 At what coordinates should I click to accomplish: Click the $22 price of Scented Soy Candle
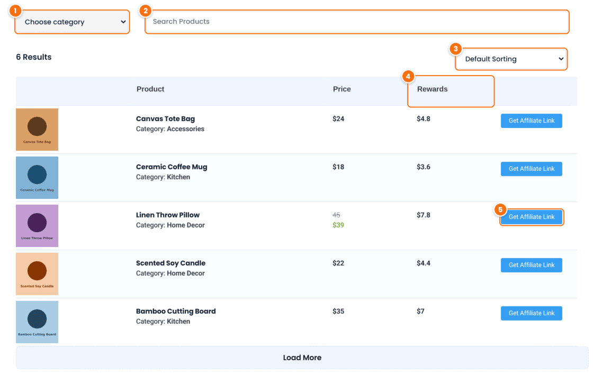pos(338,263)
